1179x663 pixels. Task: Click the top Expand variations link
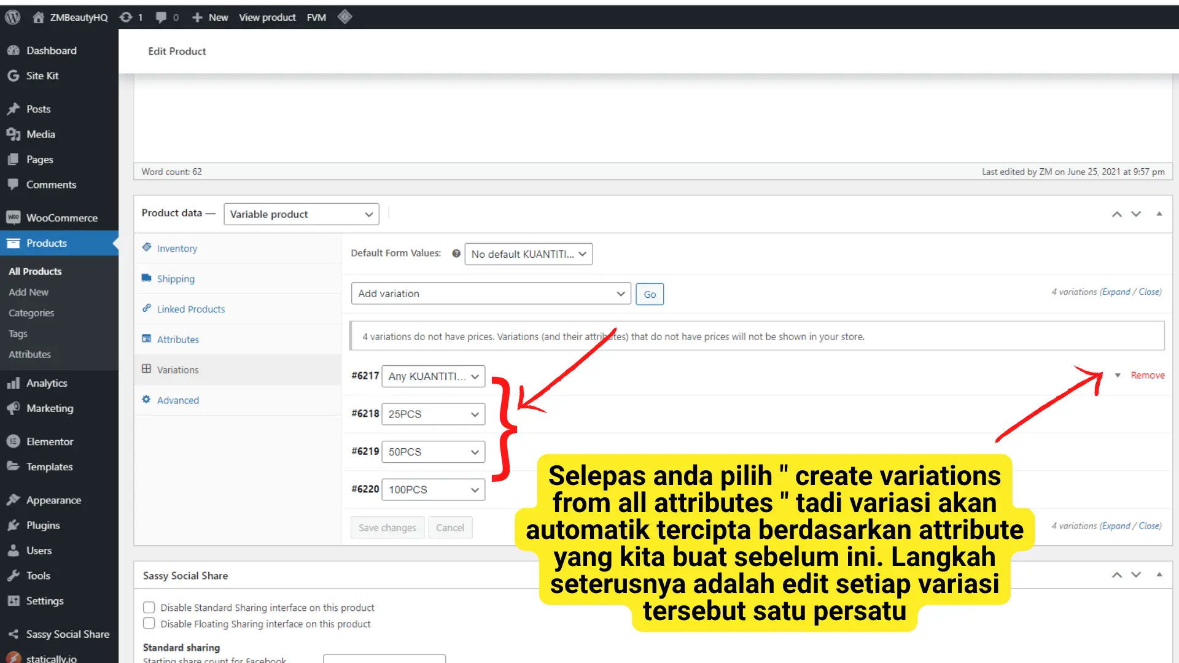[1115, 292]
